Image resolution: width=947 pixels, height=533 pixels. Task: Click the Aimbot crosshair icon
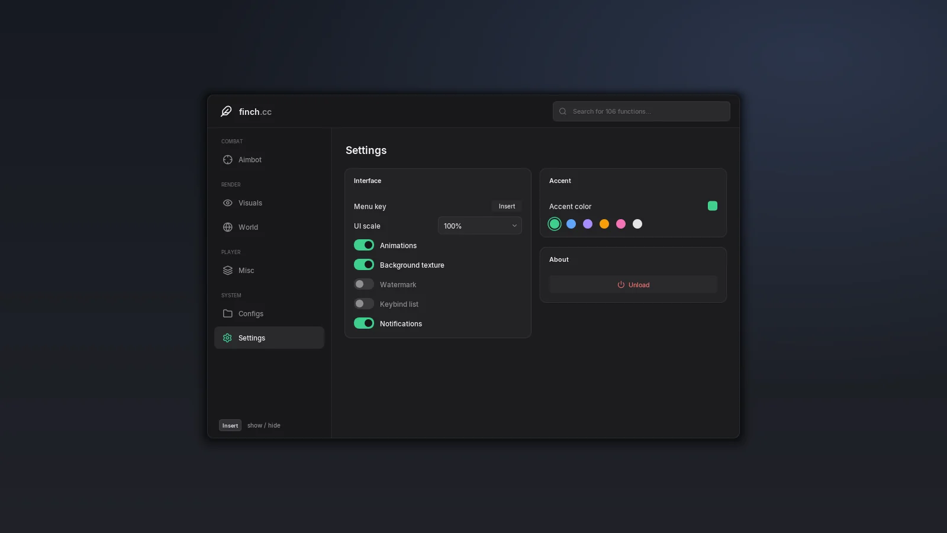[x=227, y=160]
